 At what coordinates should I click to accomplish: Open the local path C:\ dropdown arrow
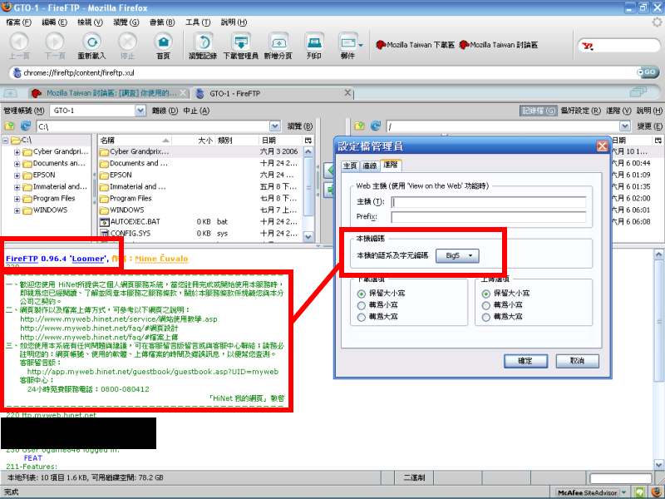[275, 126]
